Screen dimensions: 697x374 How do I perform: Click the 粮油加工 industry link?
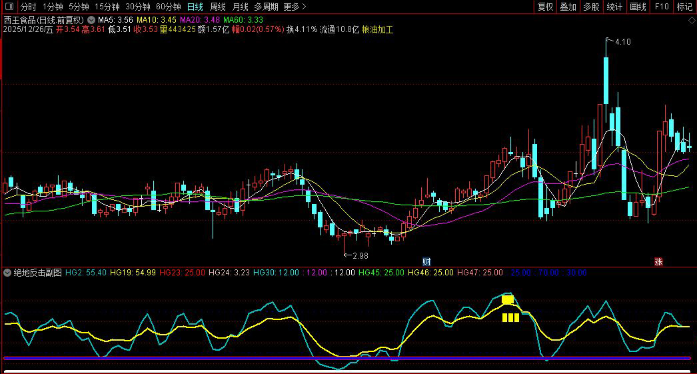(x=377, y=30)
